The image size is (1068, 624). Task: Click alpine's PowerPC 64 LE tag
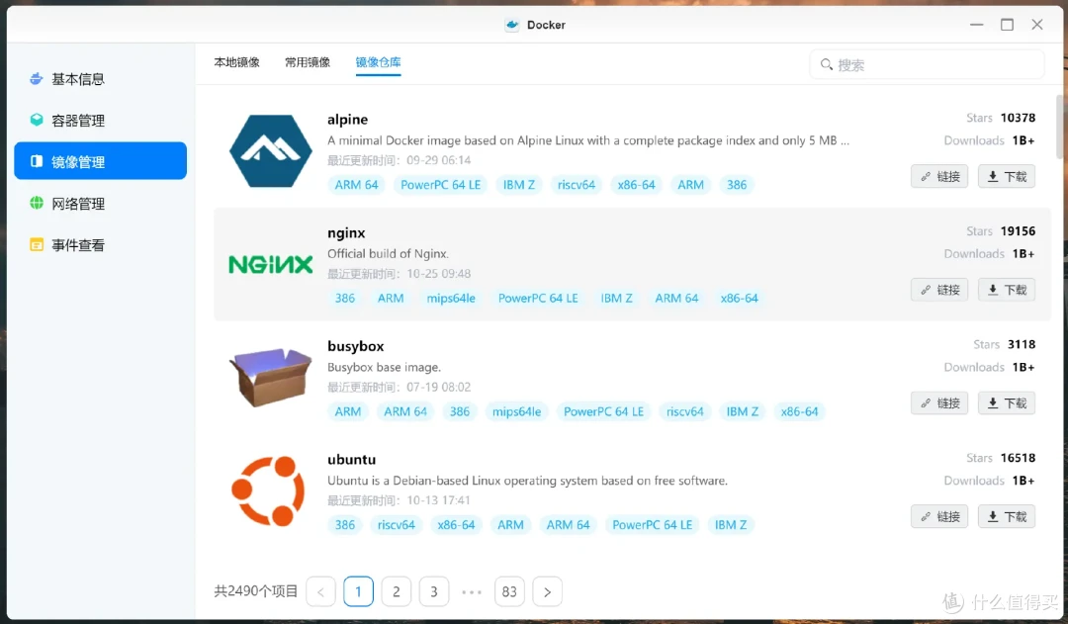tap(441, 185)
